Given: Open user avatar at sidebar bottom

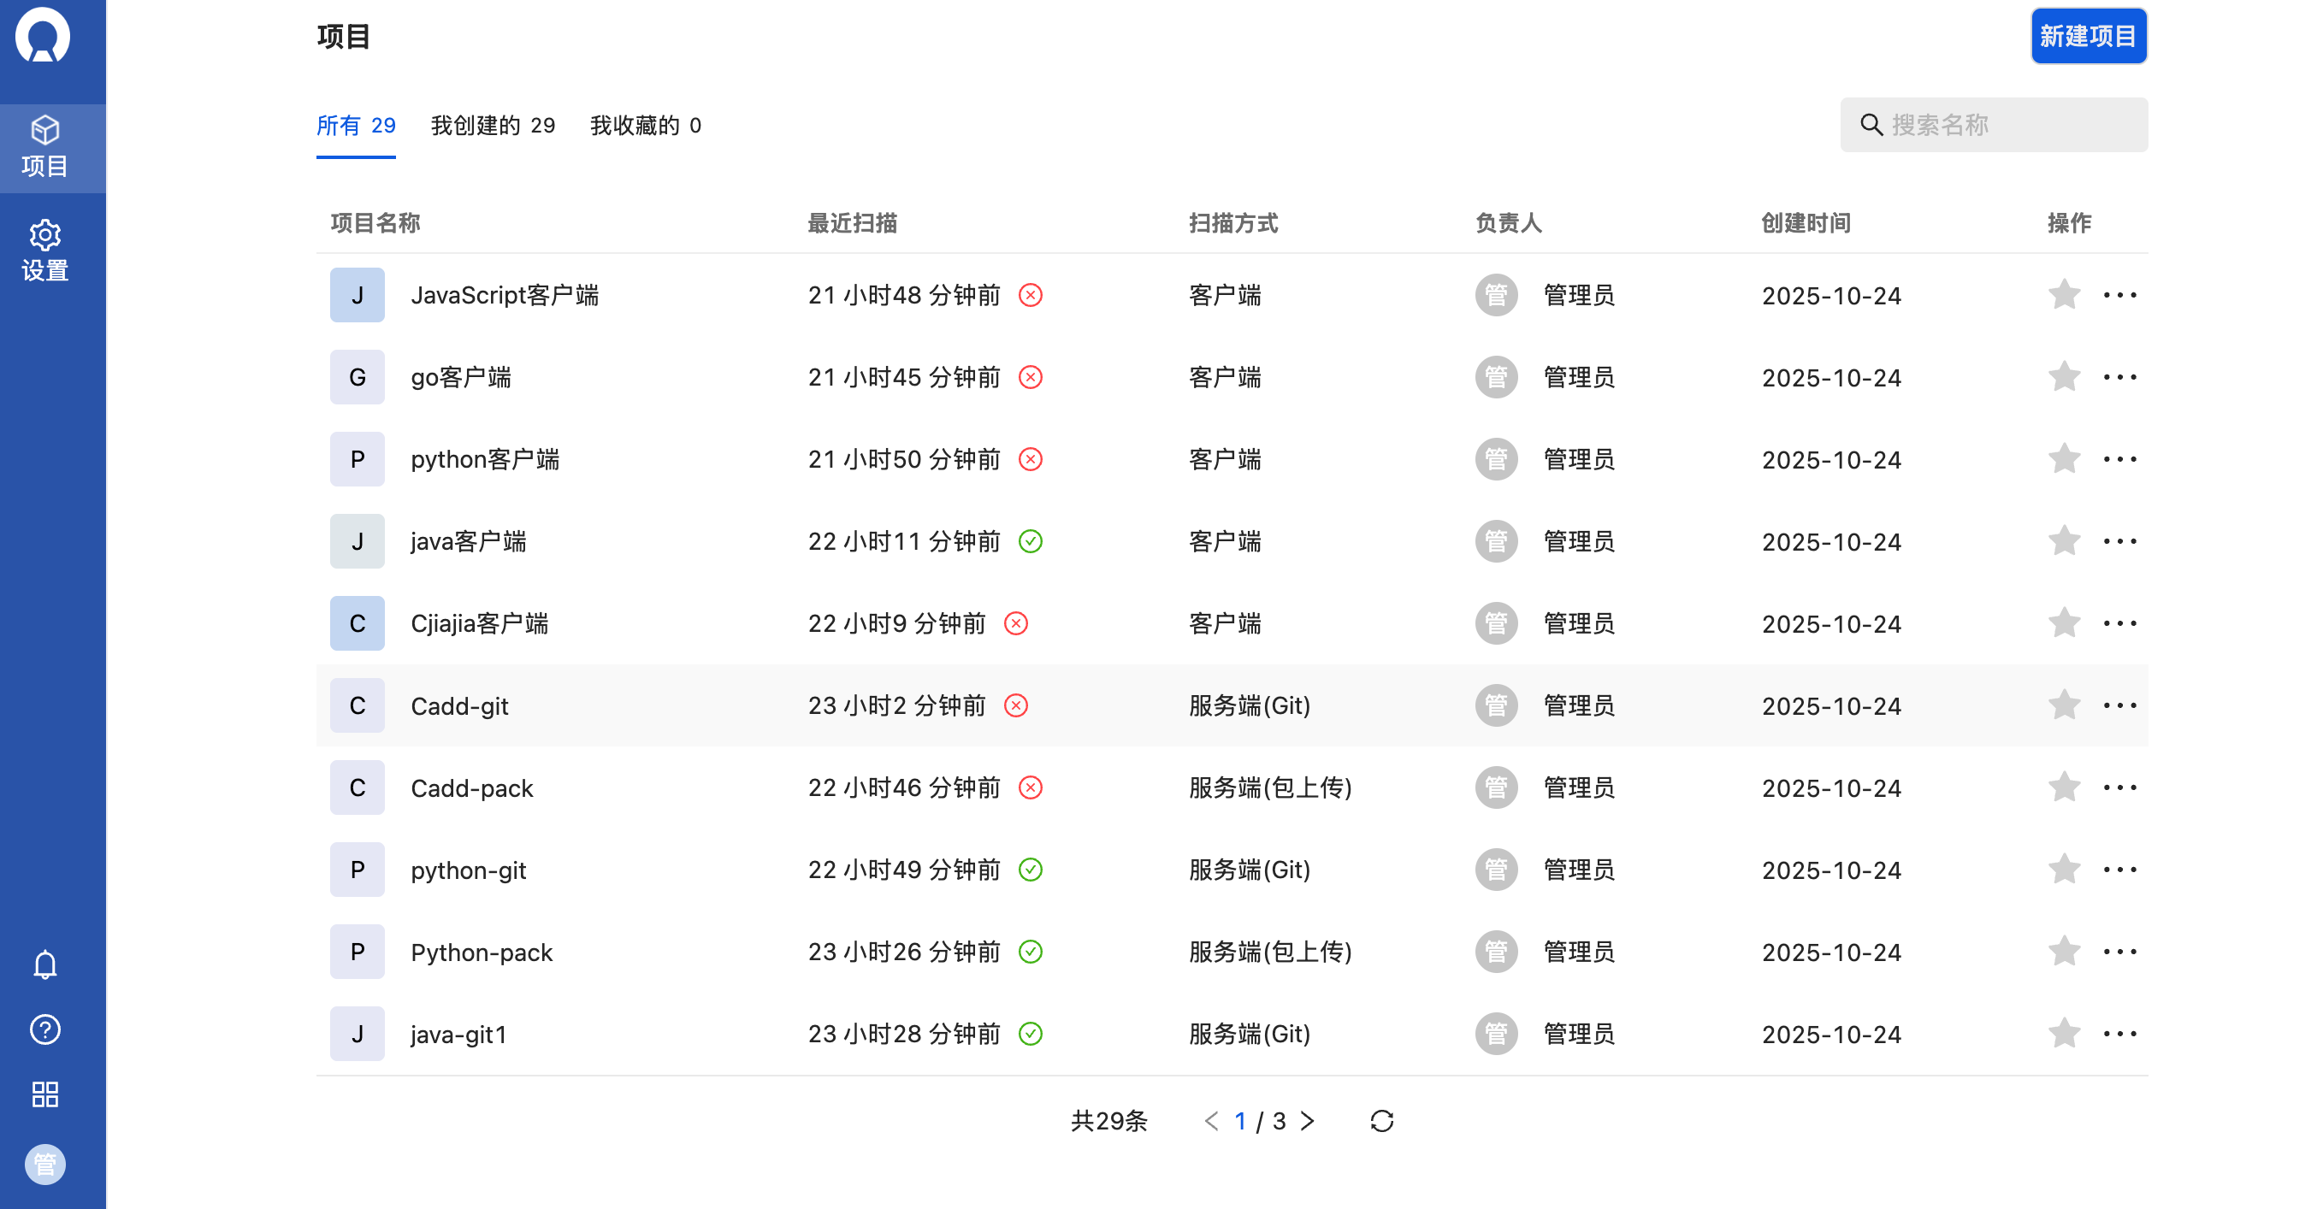Looking at the screenshot, I should click(x=45, y=1164).
